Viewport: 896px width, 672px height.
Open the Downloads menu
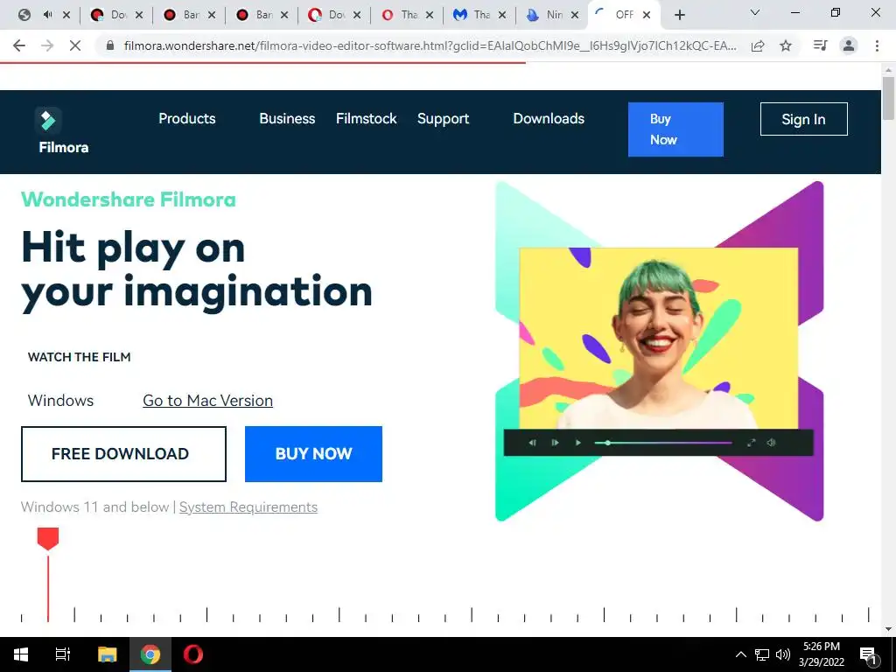pos(549,118)
